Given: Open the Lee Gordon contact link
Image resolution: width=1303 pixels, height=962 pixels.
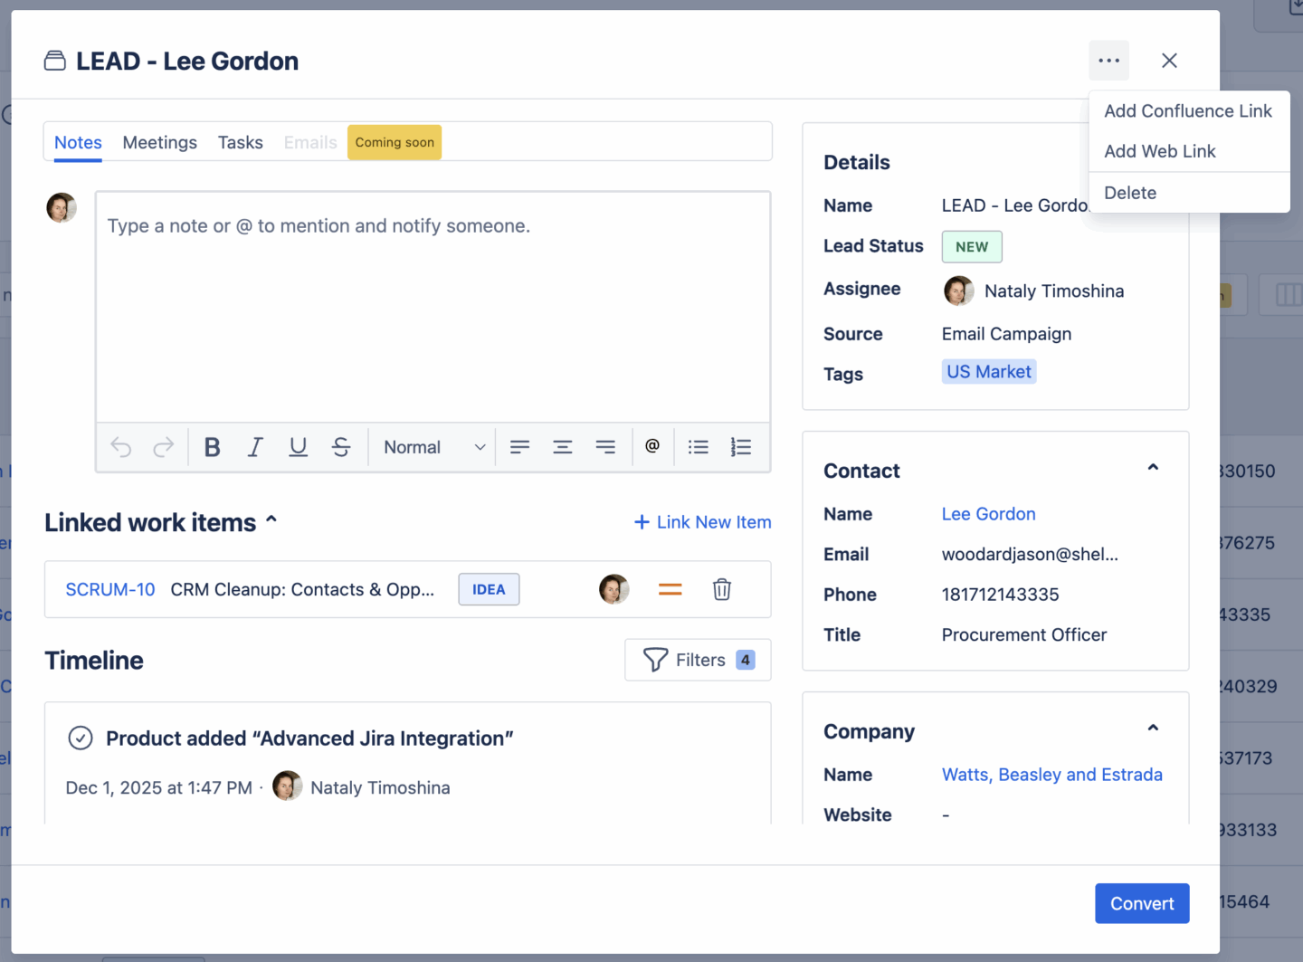Looking at the screenshot, I should pos(988,513).
